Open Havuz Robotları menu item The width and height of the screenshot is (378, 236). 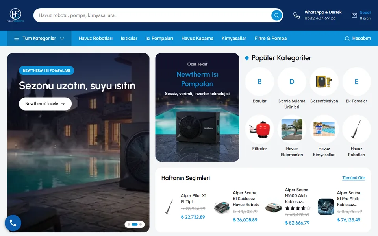coord(95,38)
